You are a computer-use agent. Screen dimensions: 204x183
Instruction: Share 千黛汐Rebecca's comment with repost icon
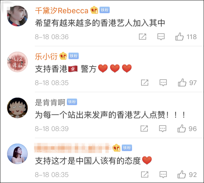pyautogui.click(x=142, y=37)
